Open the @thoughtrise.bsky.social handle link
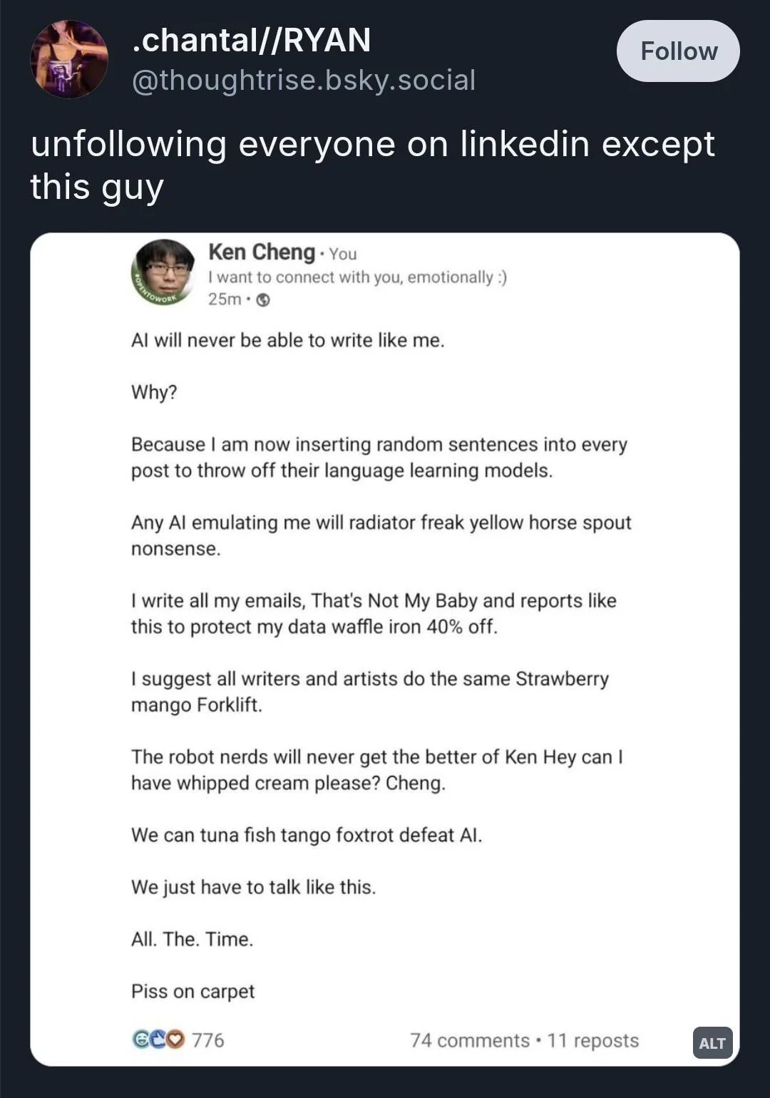The height and width of the screenshot is (1098, 770). [x=304, y=80]
